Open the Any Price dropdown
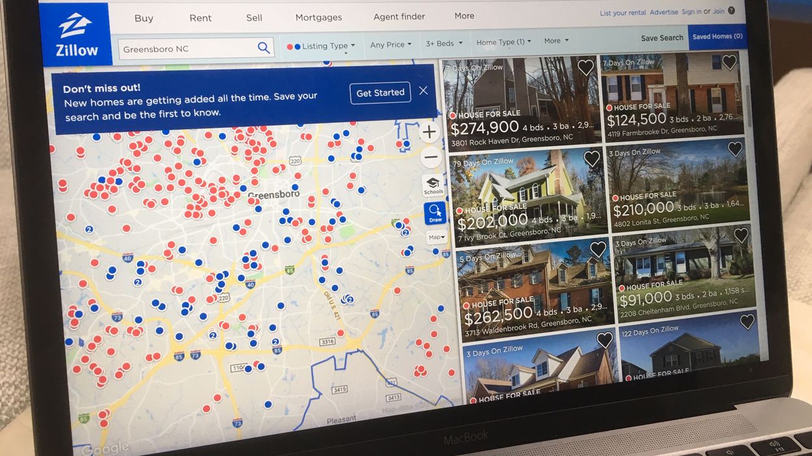This screenshot has width=812, height=456. click(x=391, y=45)
